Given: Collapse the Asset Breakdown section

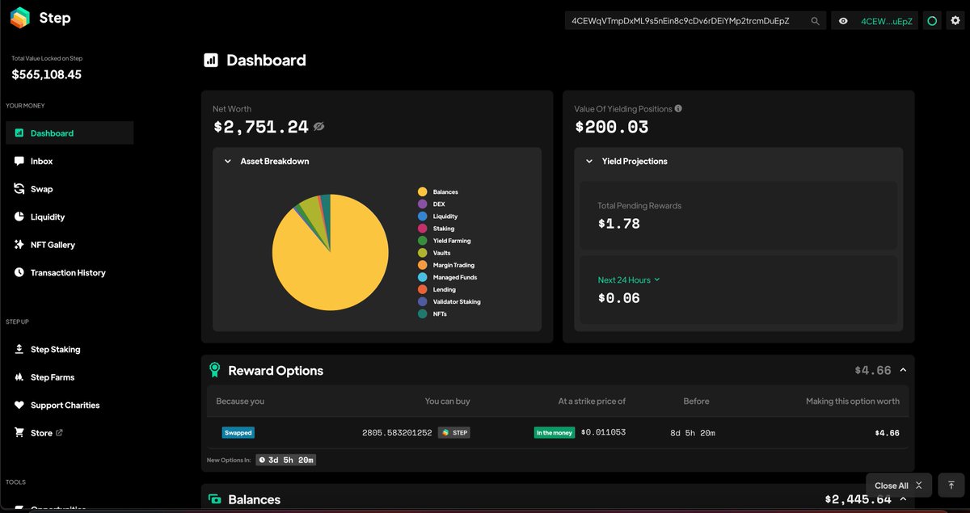Looking at the screenshot, I should pos(228,161).
